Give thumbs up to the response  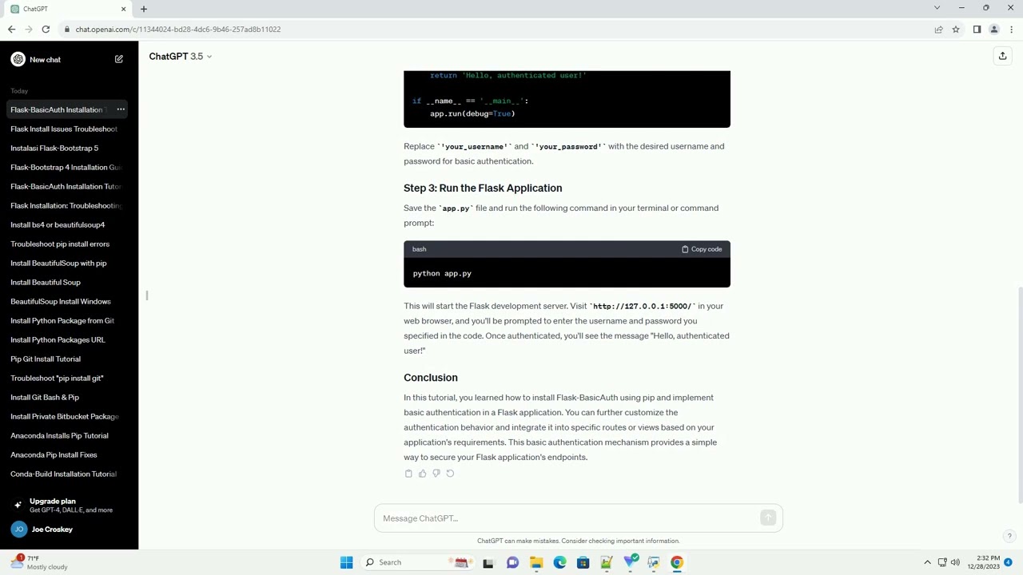pos(422,474)
